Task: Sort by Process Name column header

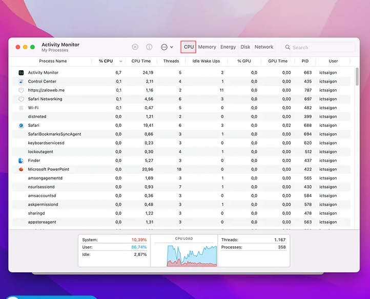Action: pyautogui.click(x=53, y=61)
